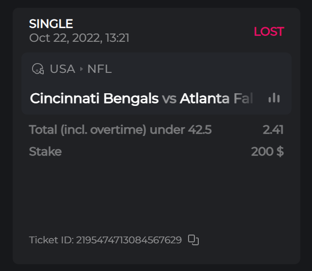Select the ticket ID number text

129,240
